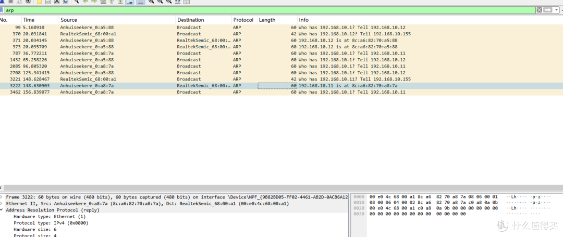This screenshot has width=563, height=237.
Task: Close this capture file
Action: 57,2
